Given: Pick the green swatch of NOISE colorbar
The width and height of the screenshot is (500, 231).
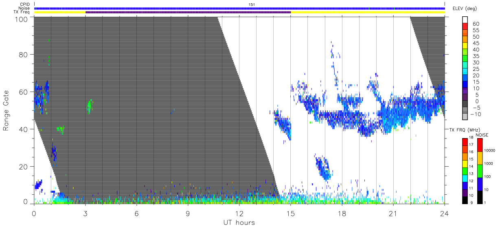Looking at the screenshot, I should [x=479, y=171].
